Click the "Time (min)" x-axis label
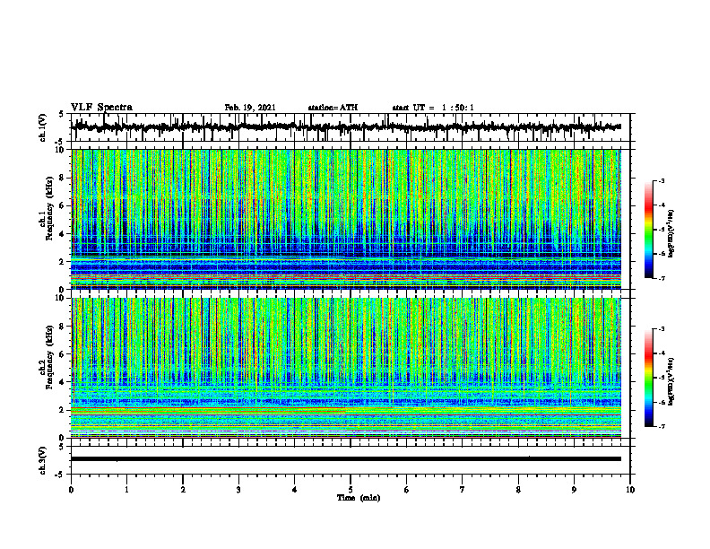 [359, 498]
